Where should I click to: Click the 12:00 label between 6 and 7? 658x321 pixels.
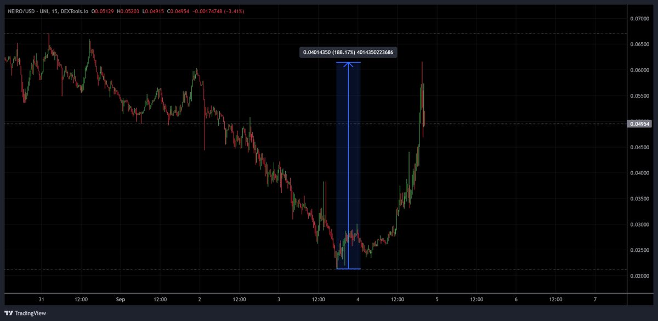click(x=555, y=300)
